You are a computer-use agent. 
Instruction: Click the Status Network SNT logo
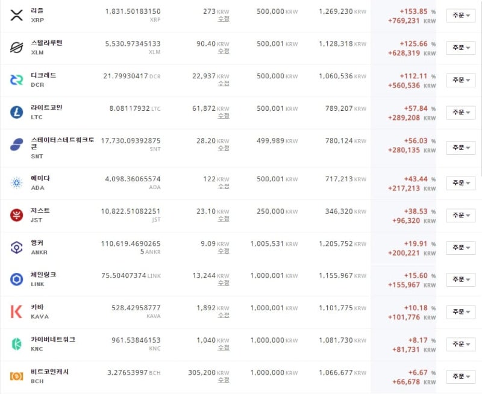[x=17, y=145]
